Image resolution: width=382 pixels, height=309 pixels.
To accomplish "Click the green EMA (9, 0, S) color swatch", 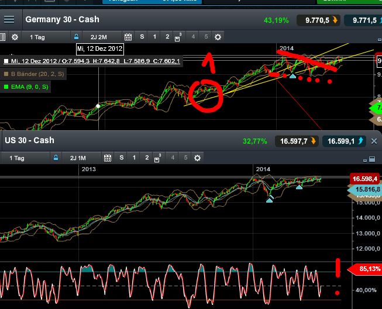I will click(6, 86).
